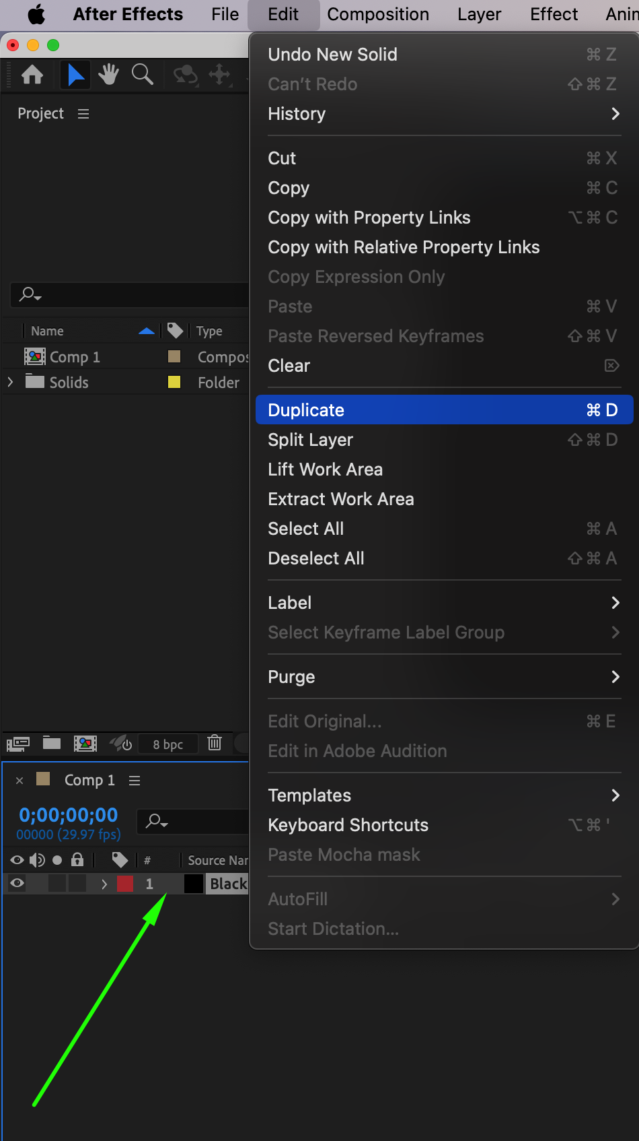This screenshot has width=639, height=1141.
Task: Click the Home icon in toolbar
Action: coord(32,75)
